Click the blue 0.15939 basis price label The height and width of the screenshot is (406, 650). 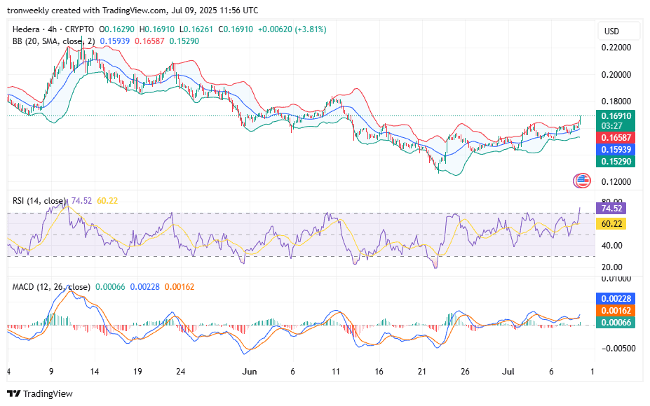pos(616,150)
